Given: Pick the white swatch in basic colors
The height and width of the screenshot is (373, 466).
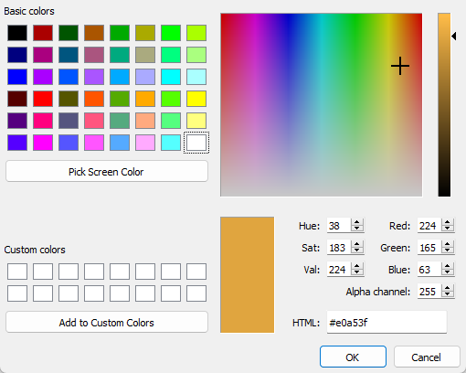Looking at the screenshot, I should pyautogui.click(x=196, y=143).
